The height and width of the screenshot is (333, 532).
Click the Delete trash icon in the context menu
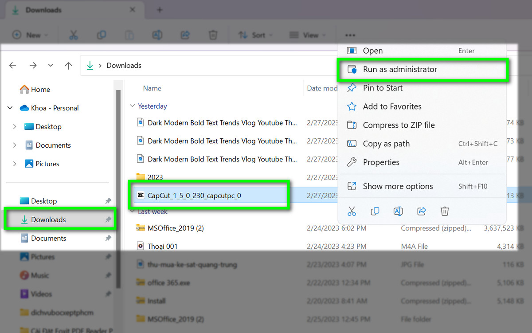coord(445,212)
